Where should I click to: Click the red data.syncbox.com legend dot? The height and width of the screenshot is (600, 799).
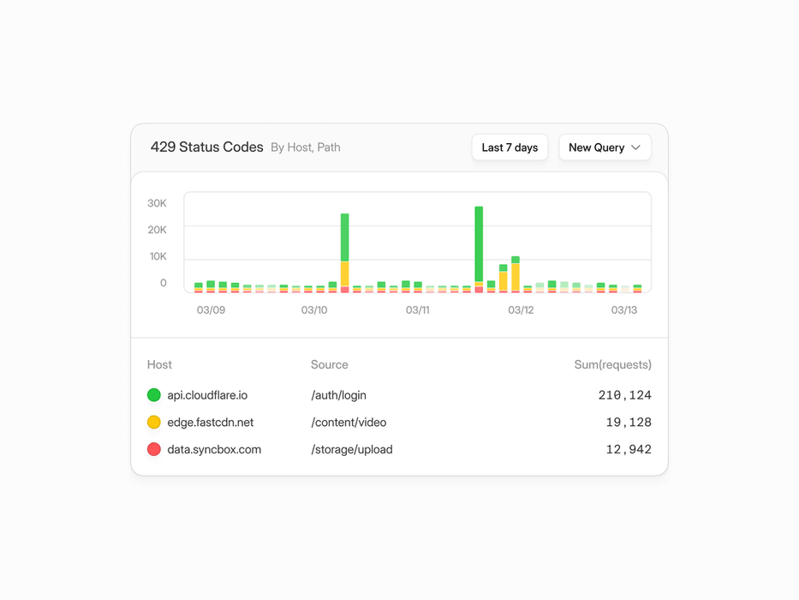154,449
